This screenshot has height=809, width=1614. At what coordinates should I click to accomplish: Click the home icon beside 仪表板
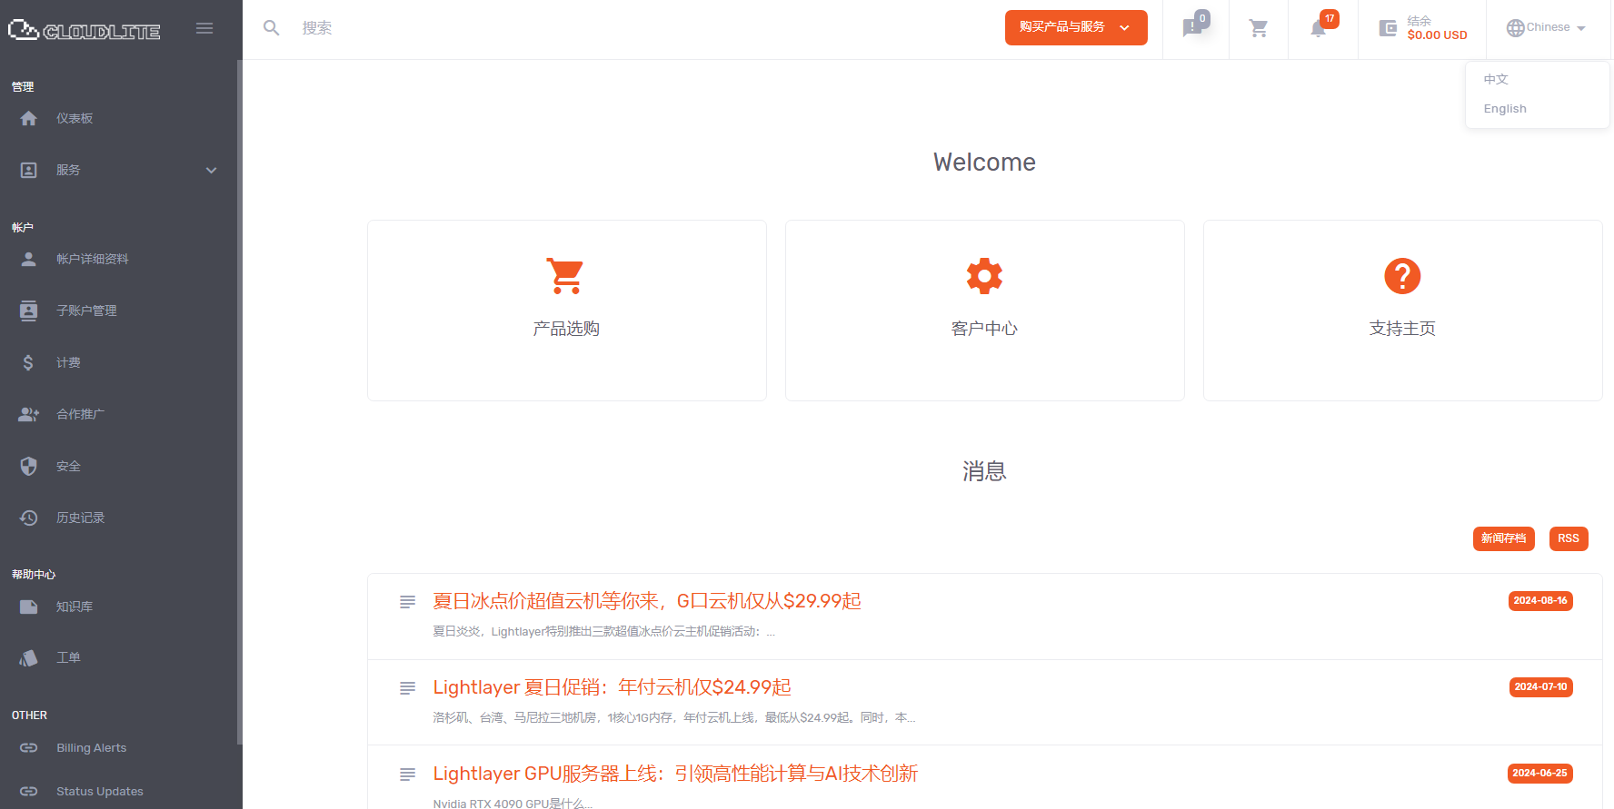pos(29,118)
